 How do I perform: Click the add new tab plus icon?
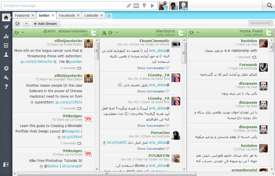click(109, 16)
